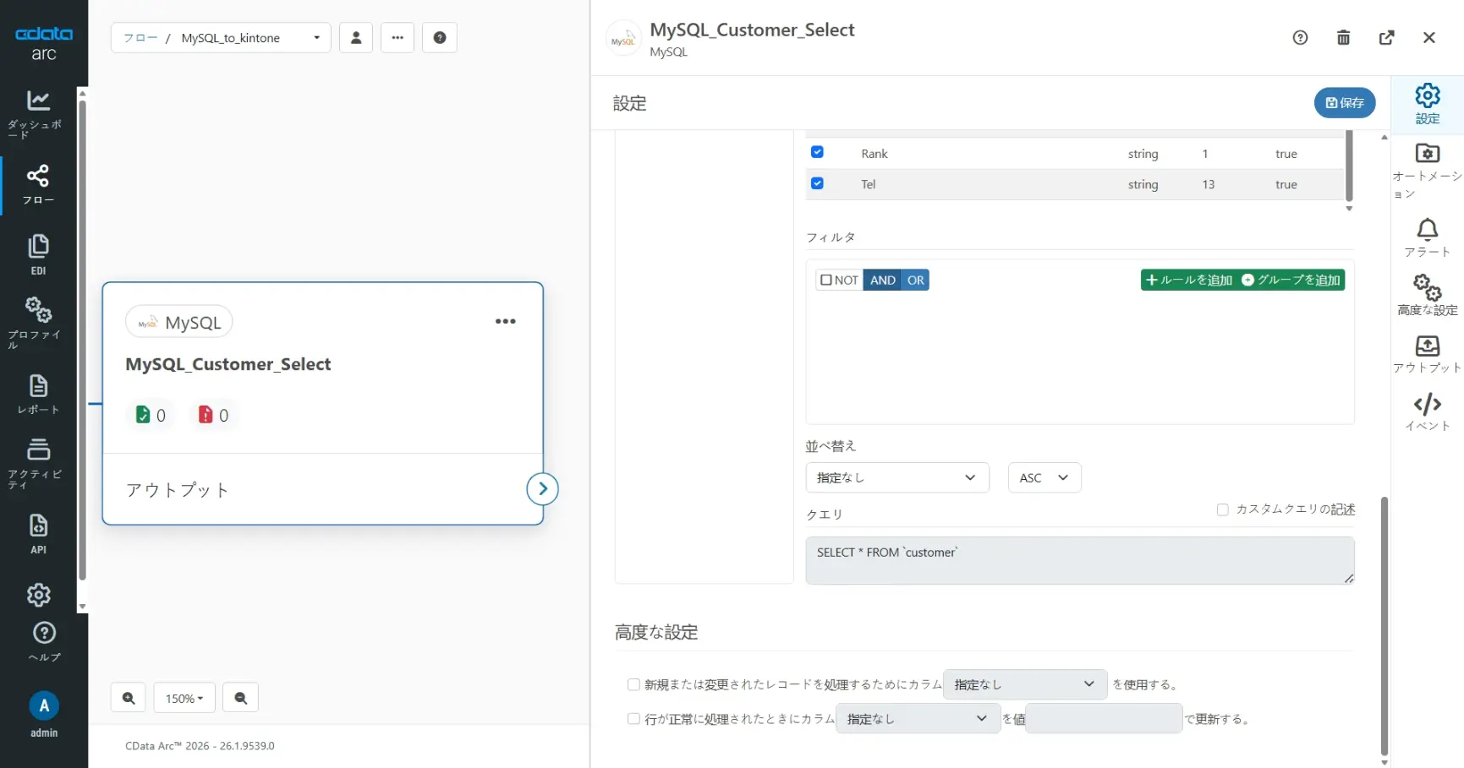Add a filter rule

pos(1189,280)
